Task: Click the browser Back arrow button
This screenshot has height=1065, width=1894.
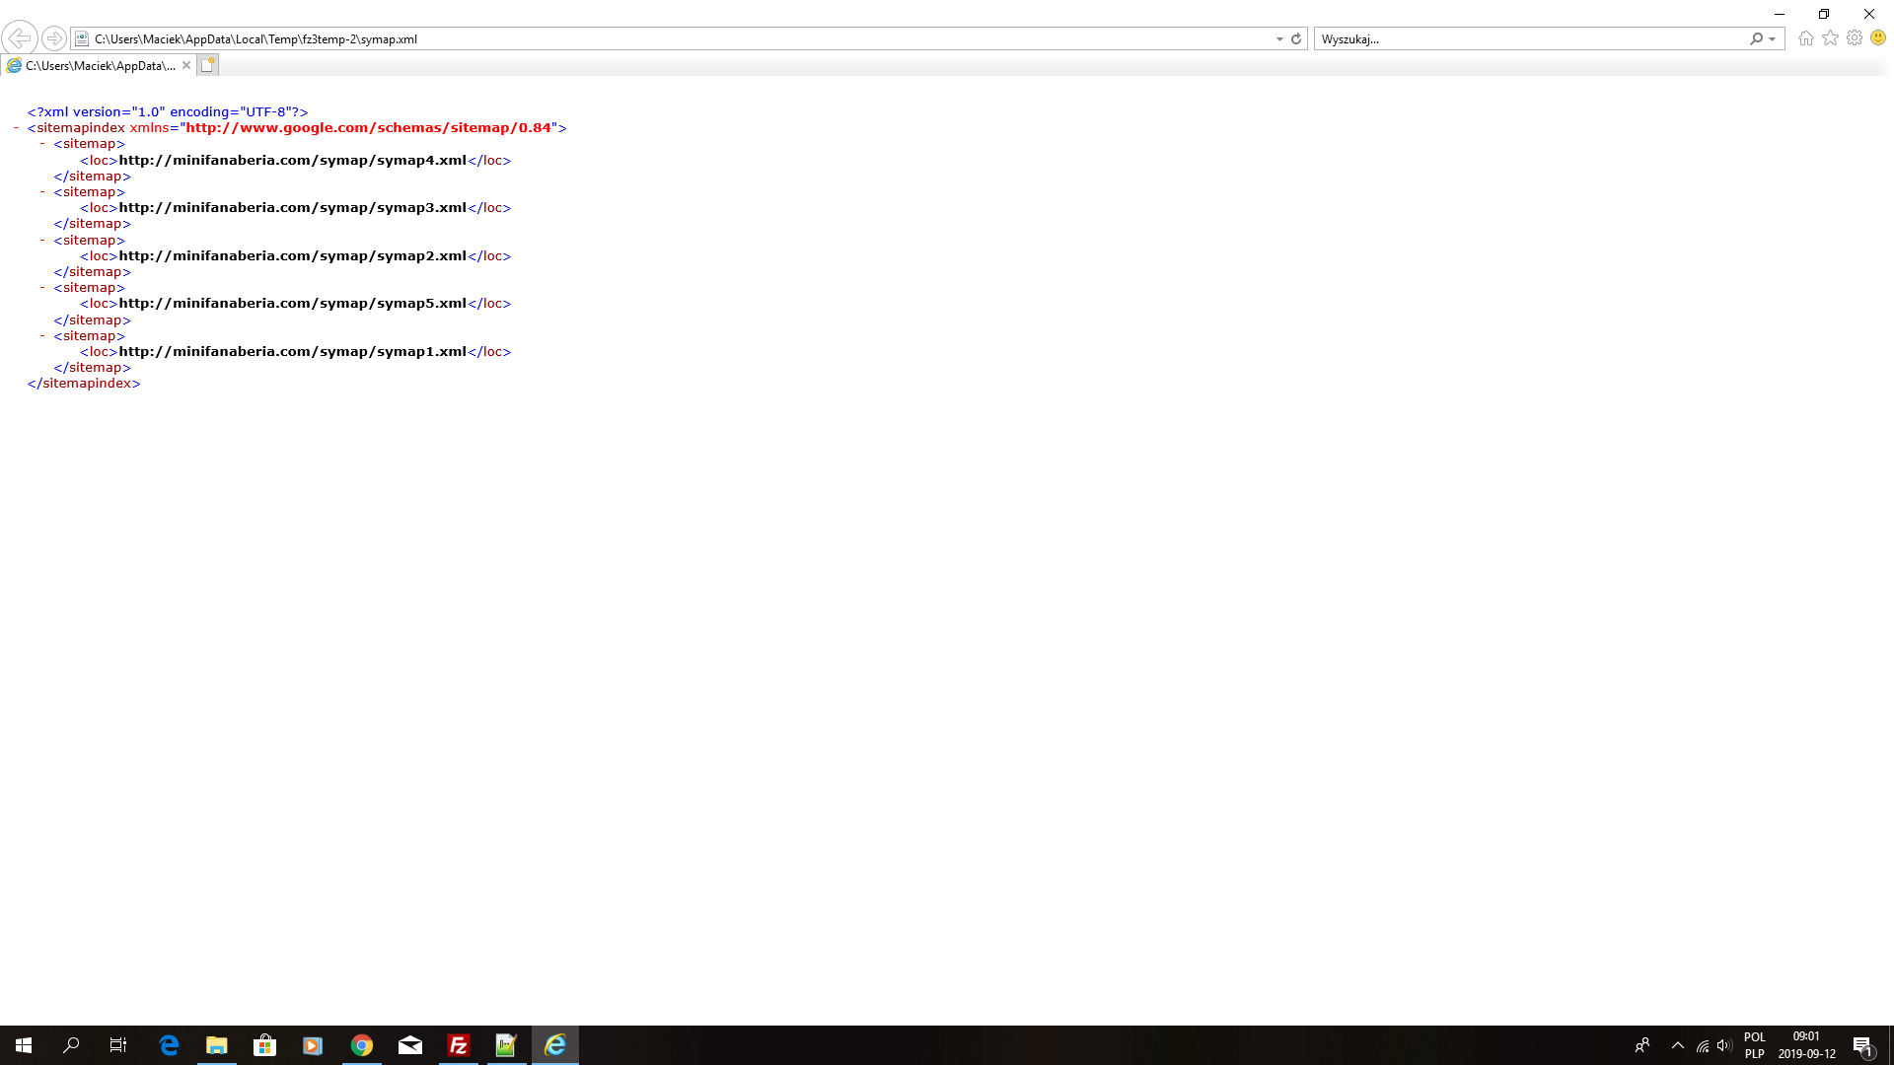Action: pyautogui.click(x=20, y=38)
